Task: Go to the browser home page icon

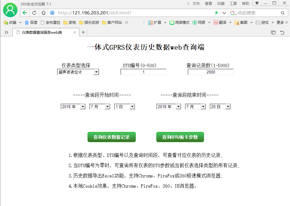Action: point(43,13)
